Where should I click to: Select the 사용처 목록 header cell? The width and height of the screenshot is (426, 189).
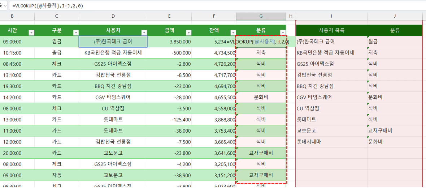[331, 31]
